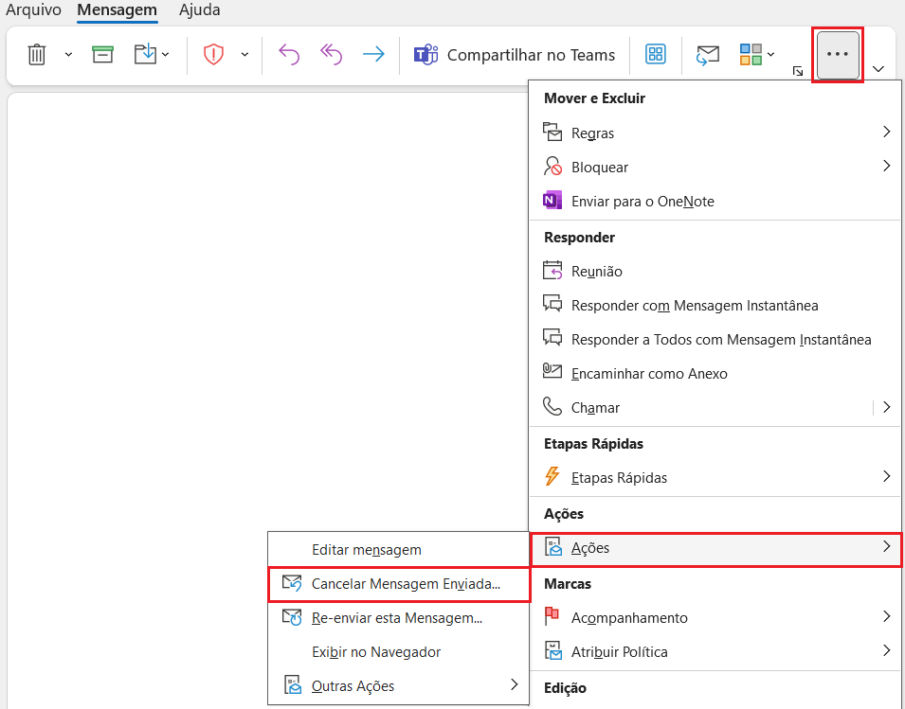Image resolution: width=905 pixels, height=709 pixels.
Task: Open the Arquivo tab
Action: coord(33,9)
